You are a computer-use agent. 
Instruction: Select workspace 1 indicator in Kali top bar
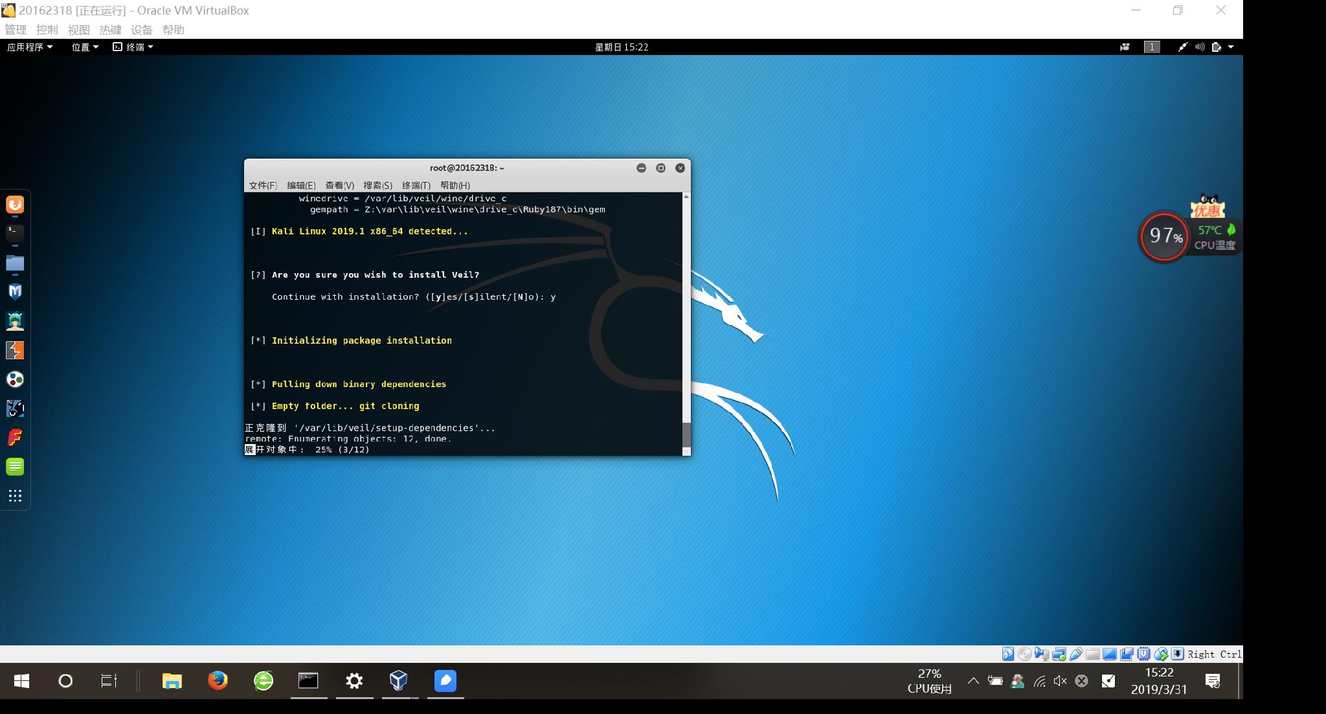[1152, 47]
